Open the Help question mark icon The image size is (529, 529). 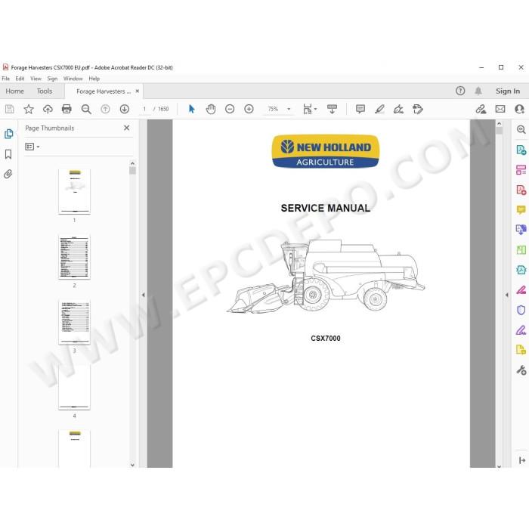click(460, 91)
